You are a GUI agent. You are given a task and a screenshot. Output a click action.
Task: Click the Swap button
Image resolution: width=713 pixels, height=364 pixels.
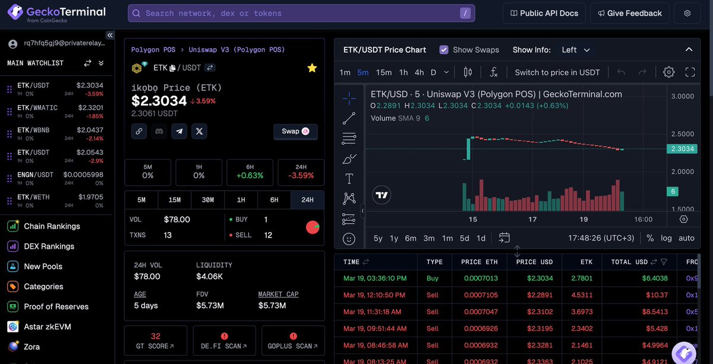pyautogui.click(x=295, y=131)
